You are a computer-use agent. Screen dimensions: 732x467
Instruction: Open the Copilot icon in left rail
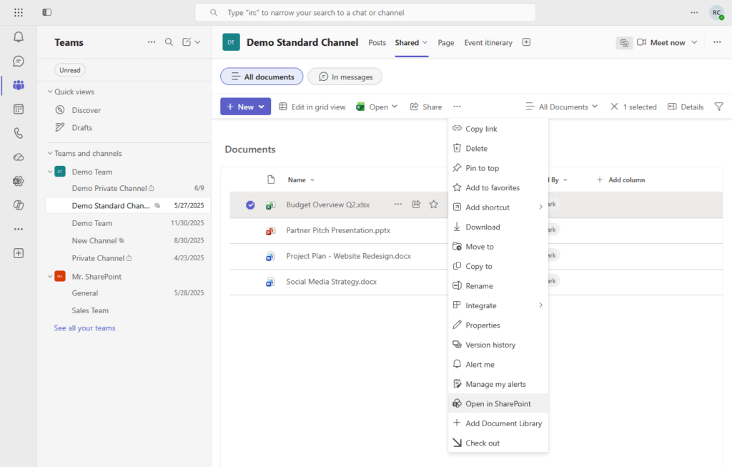18,205
